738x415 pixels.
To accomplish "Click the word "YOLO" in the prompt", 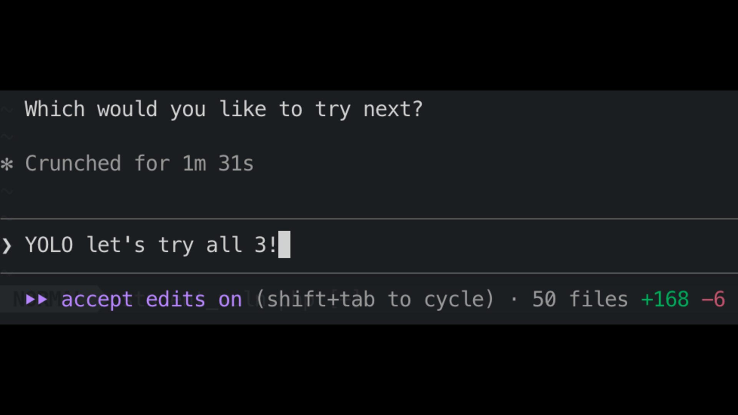I will pos(49,245).
